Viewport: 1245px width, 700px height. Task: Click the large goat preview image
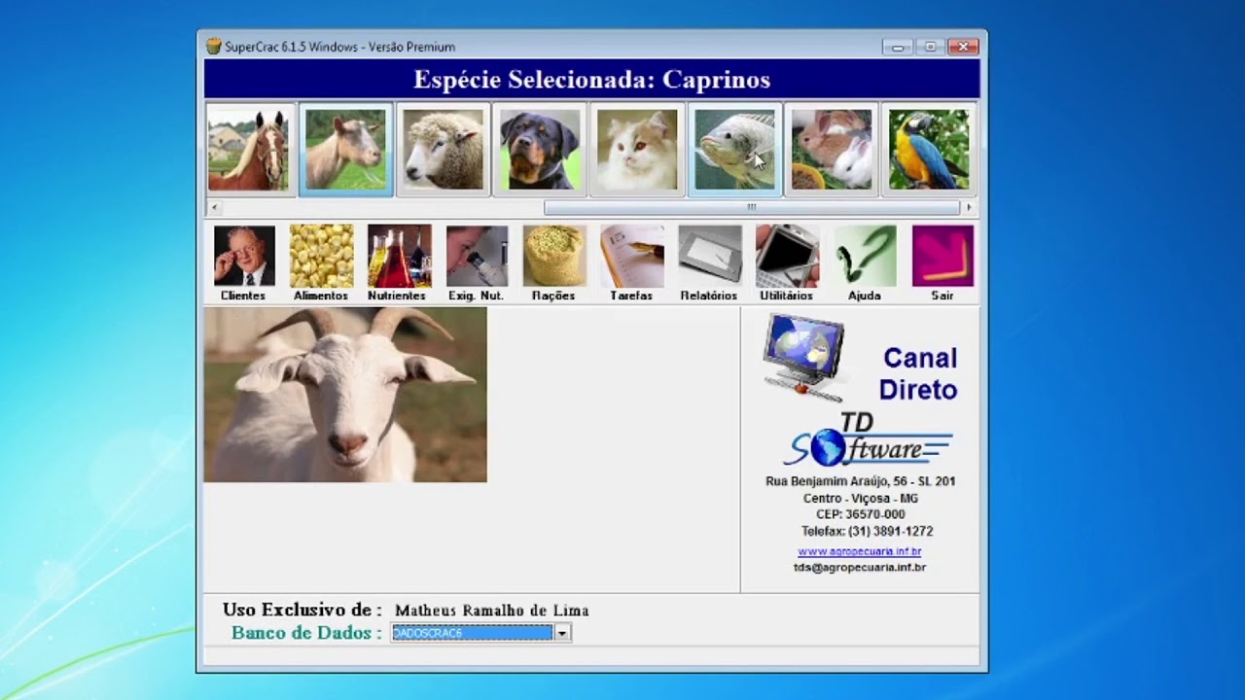coord(345,395)
